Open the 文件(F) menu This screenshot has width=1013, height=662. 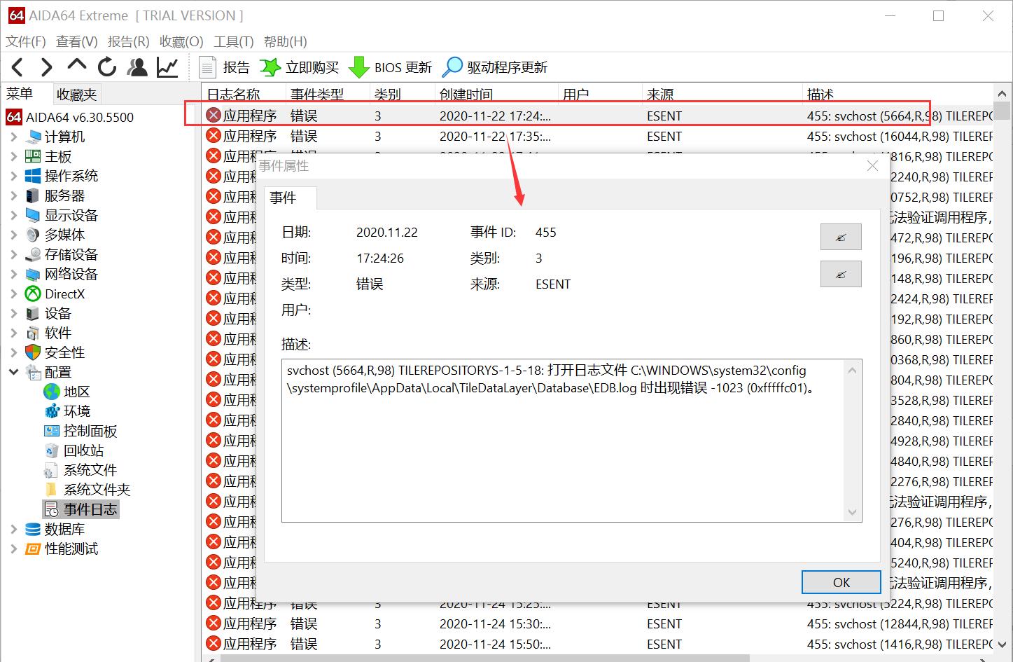pos(26,41)
